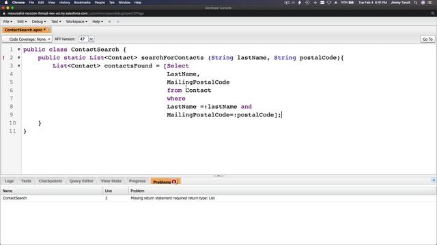Click the API Version 47 field
This screenshot has width=437, height=245.
point(83,39)
